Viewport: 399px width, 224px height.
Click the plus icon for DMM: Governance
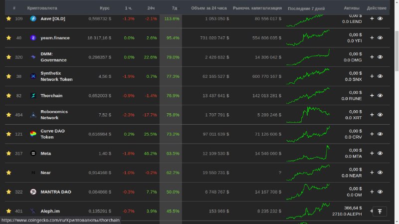click(372, 57)
